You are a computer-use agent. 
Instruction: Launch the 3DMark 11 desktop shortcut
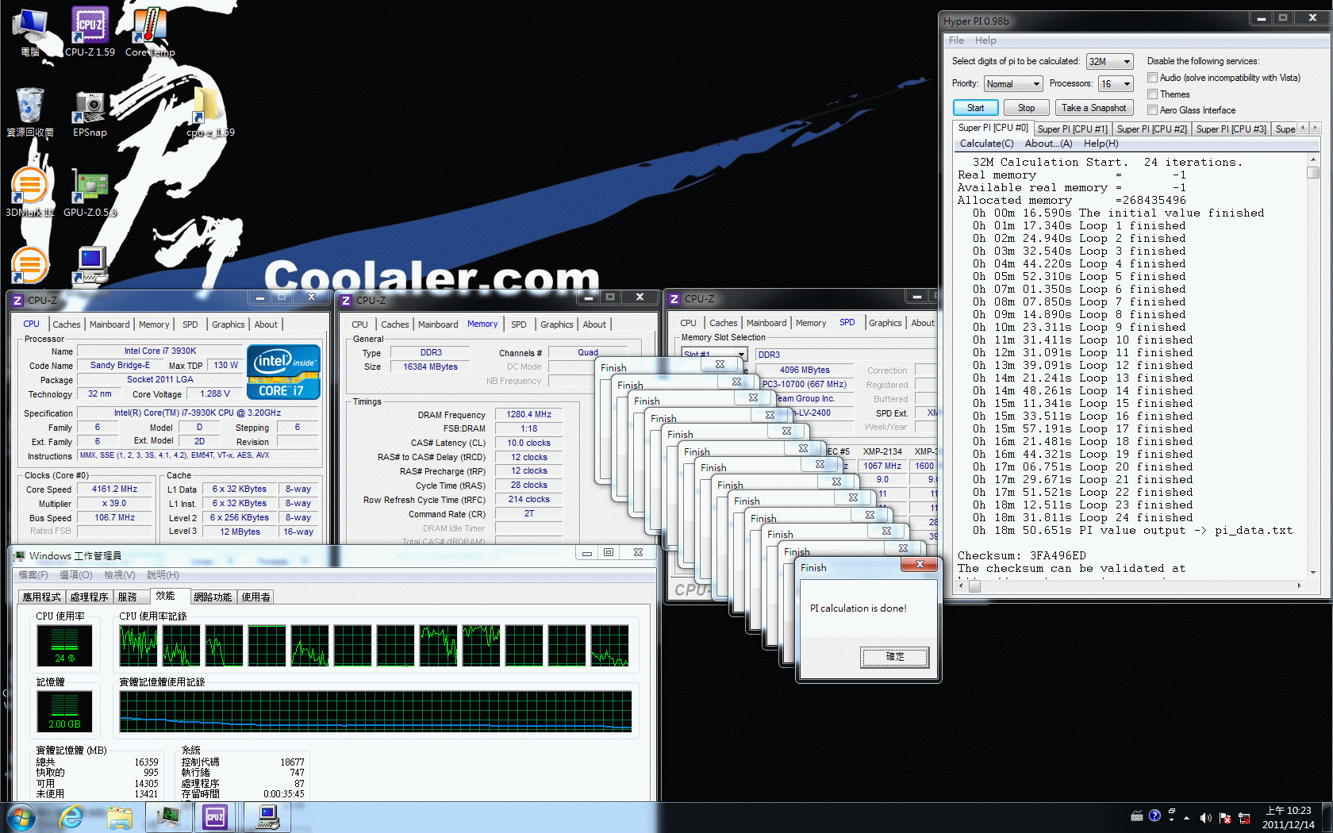tap(30, 192)
